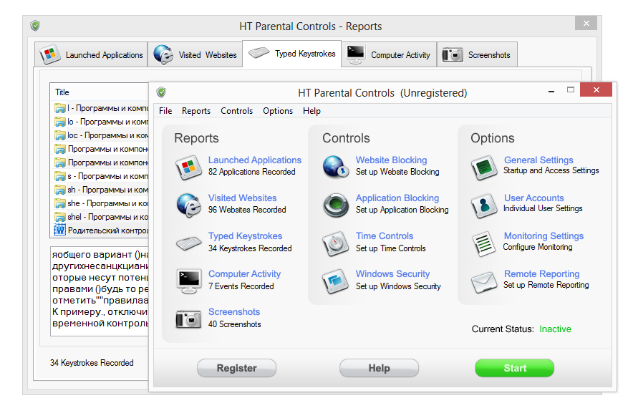This screenshot has height=408, width=628.
Task: Click '96 Websites Recorded' text
Action: pyautogui.click(x=247, y=210)
